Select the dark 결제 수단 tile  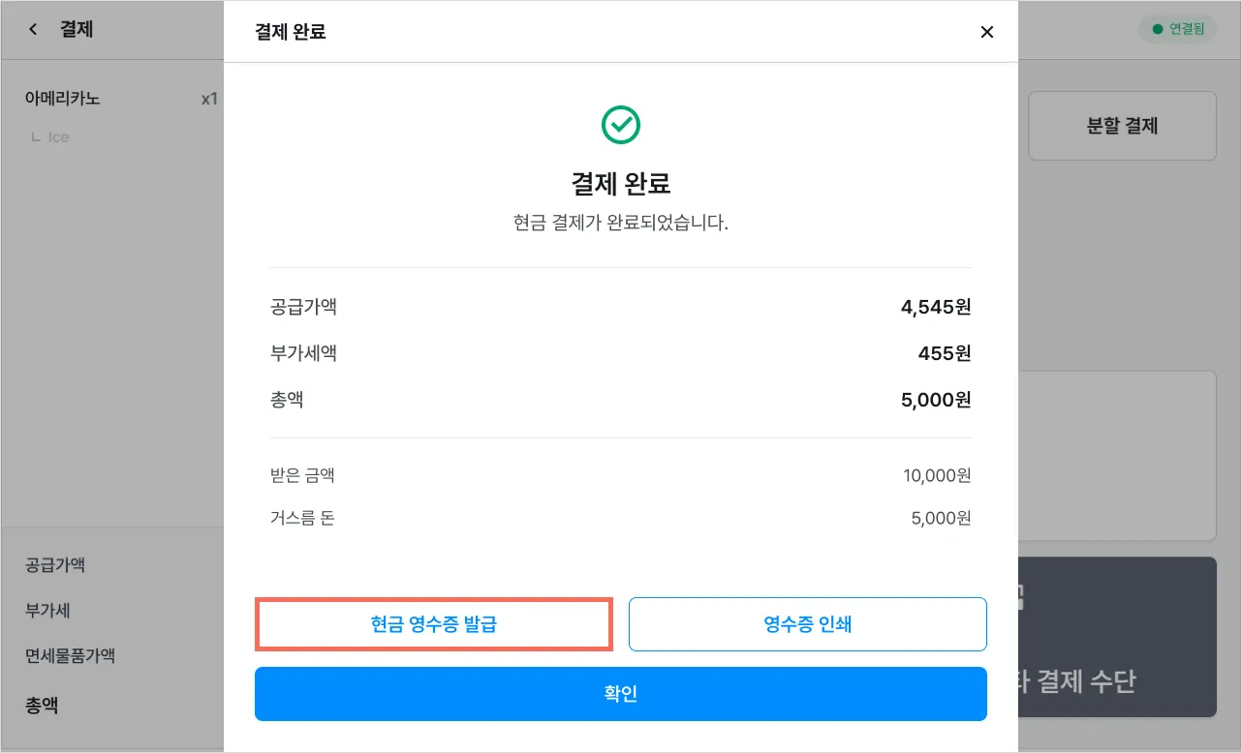[1117, 637]
